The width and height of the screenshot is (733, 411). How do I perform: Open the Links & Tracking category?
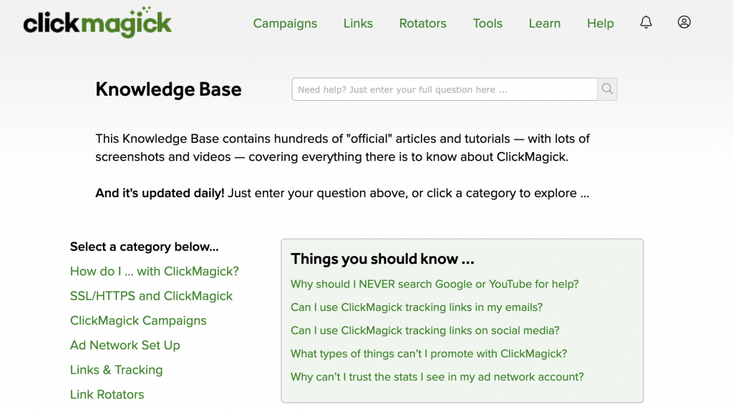pos(117,370)
